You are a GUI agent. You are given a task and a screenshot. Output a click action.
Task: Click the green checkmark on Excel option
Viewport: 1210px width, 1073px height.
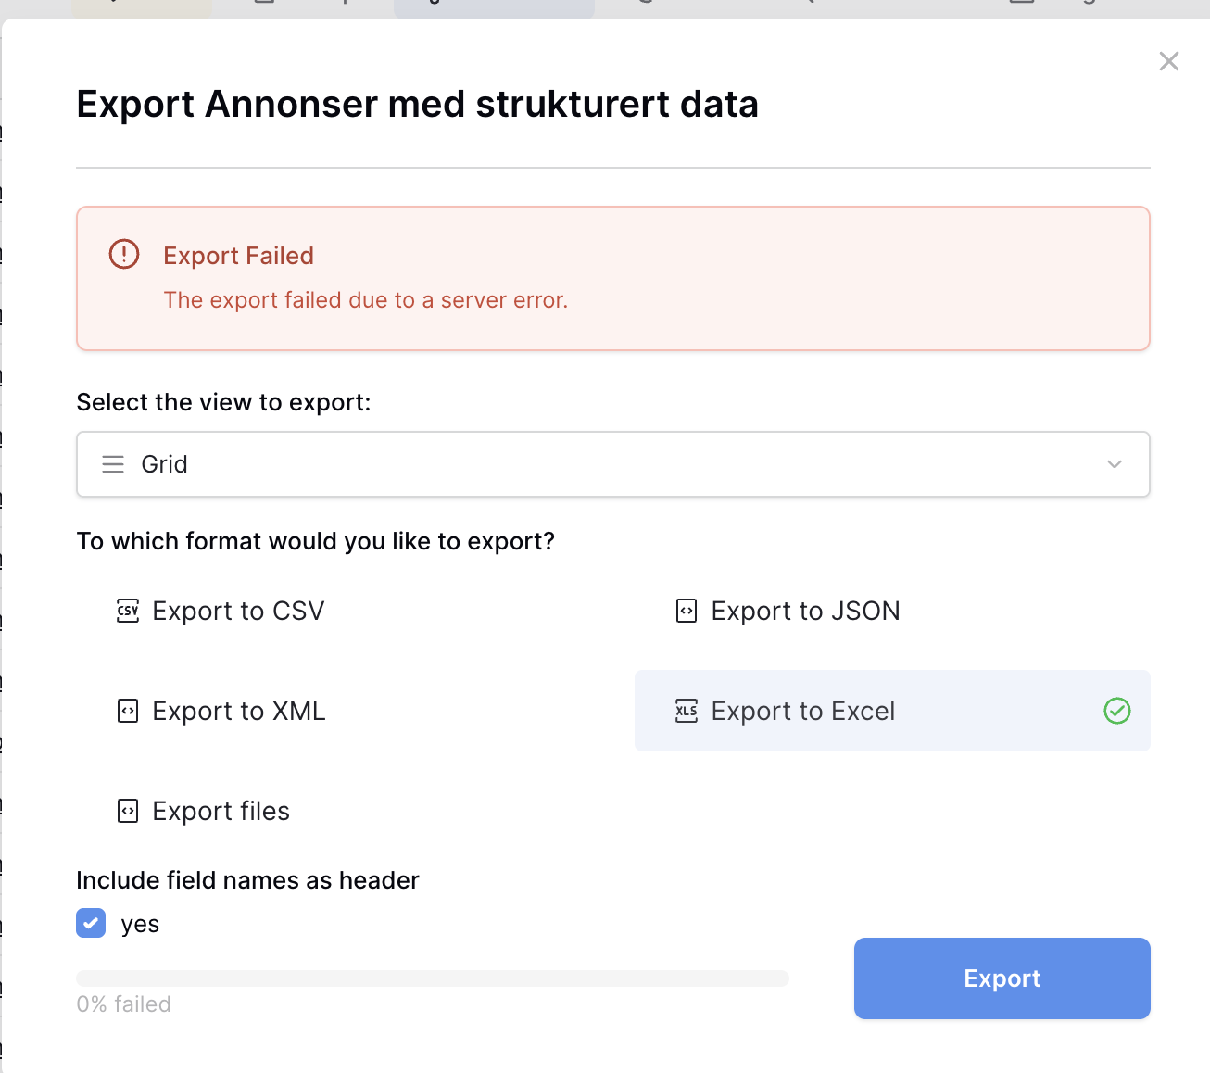click(x=1117, y=711)
